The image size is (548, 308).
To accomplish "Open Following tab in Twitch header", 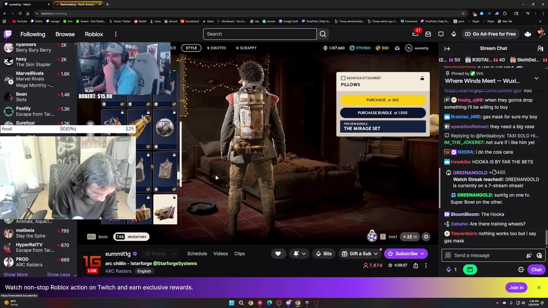I will 33,34.
